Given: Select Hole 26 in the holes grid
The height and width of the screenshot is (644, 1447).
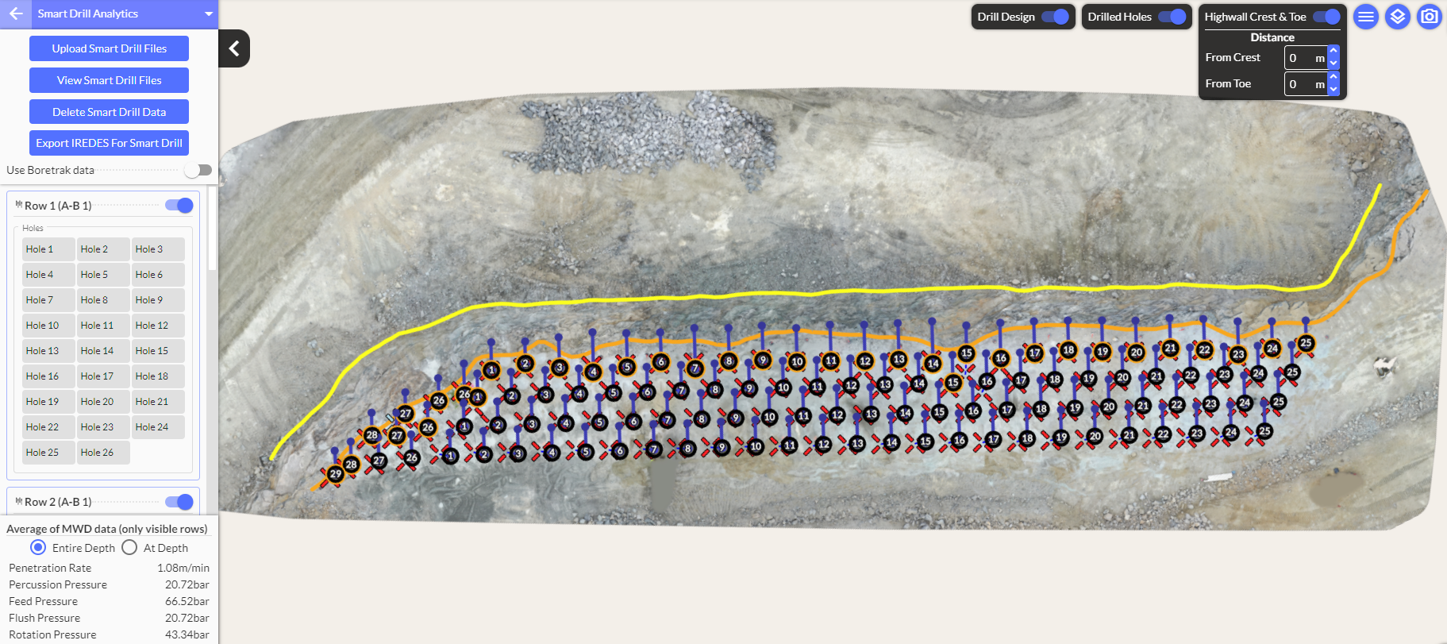Looking at the screenshot, I should tap(97, 453).
